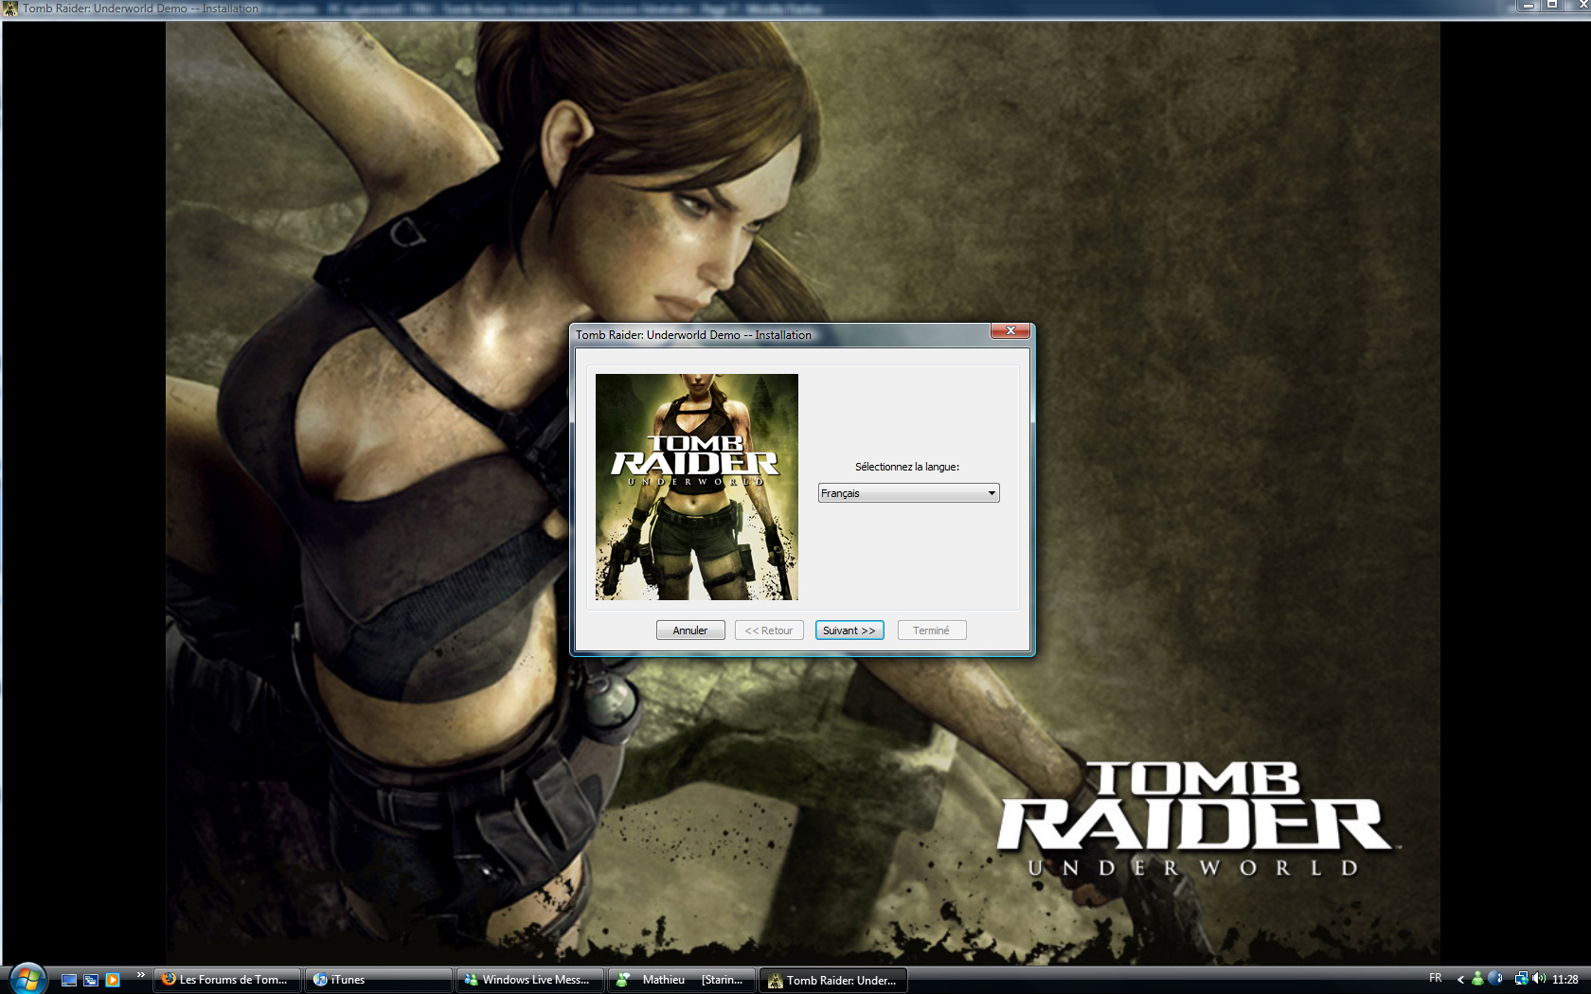This screenshot has height=994, width=1591.
Task: Click the greyed << Retour button
Action: (x=769, y=630)
